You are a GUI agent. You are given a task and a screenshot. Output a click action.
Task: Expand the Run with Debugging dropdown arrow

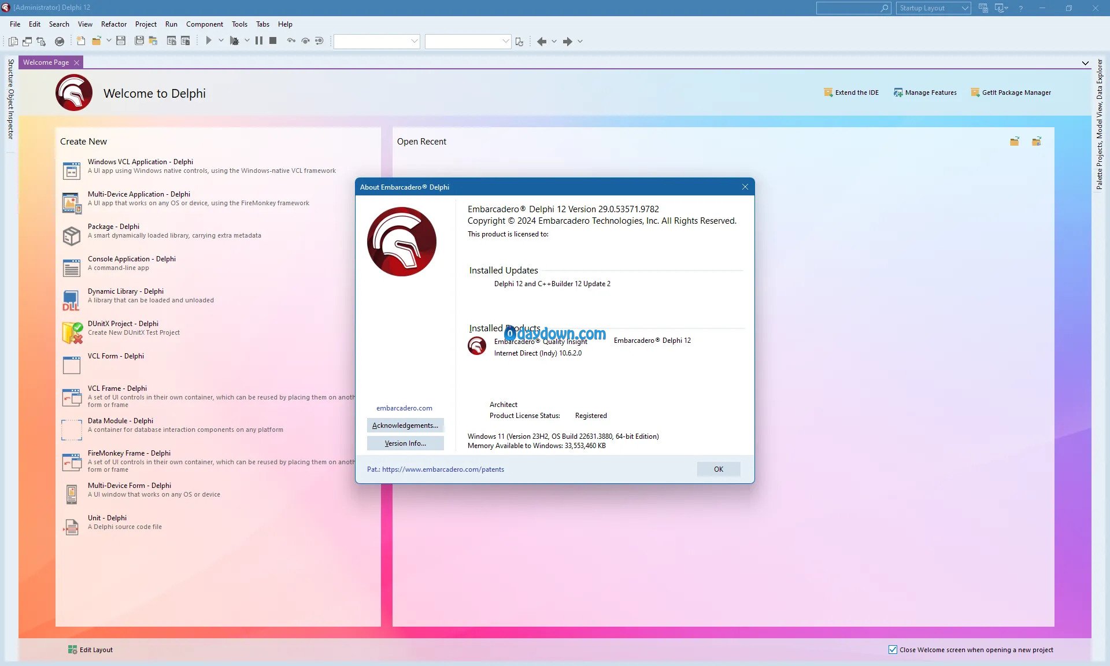pyautogui.click(x=247, y=41)
